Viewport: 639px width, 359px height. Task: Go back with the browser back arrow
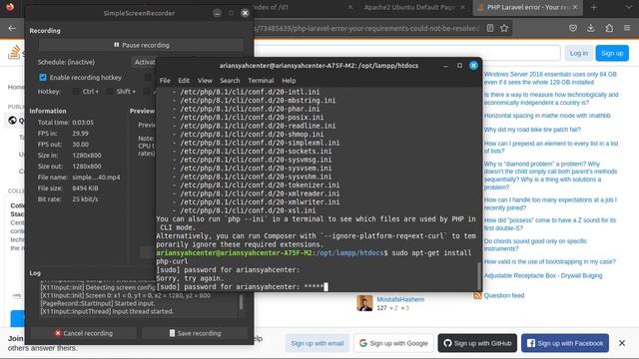click(12, 28)
